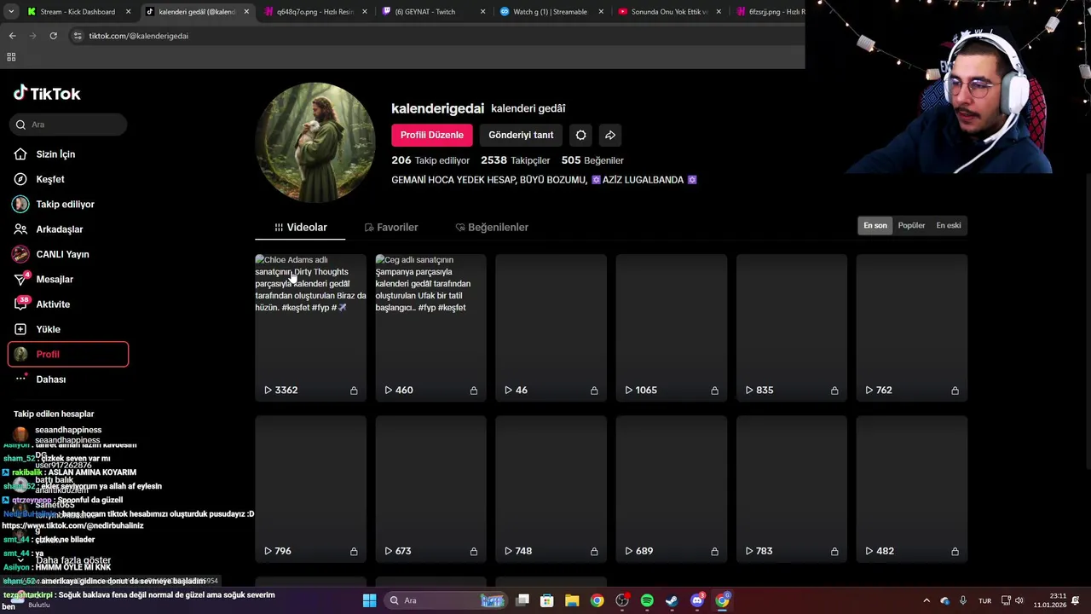This screenshot has width=1091, height=614.
Task: Sort videos by En son
Action: tap(875, 225)
